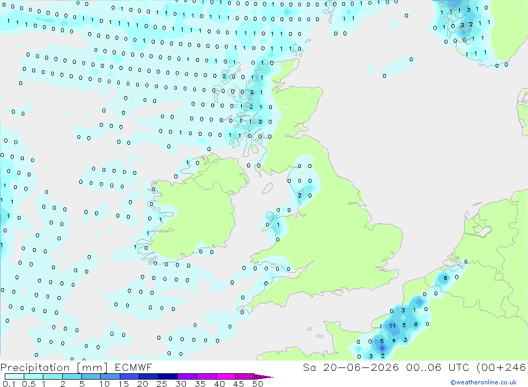
Task: Click the value '4' in French rain cluster
Action: tap(394, 341)
